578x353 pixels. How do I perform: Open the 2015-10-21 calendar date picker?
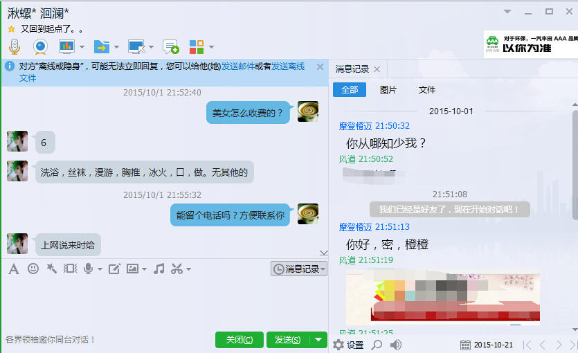(487, 345)
